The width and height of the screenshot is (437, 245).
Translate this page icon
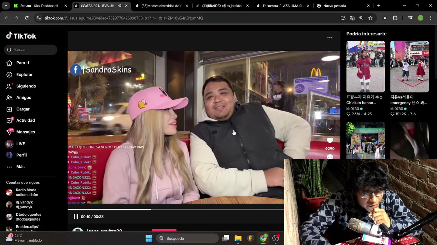coord(352,18)
